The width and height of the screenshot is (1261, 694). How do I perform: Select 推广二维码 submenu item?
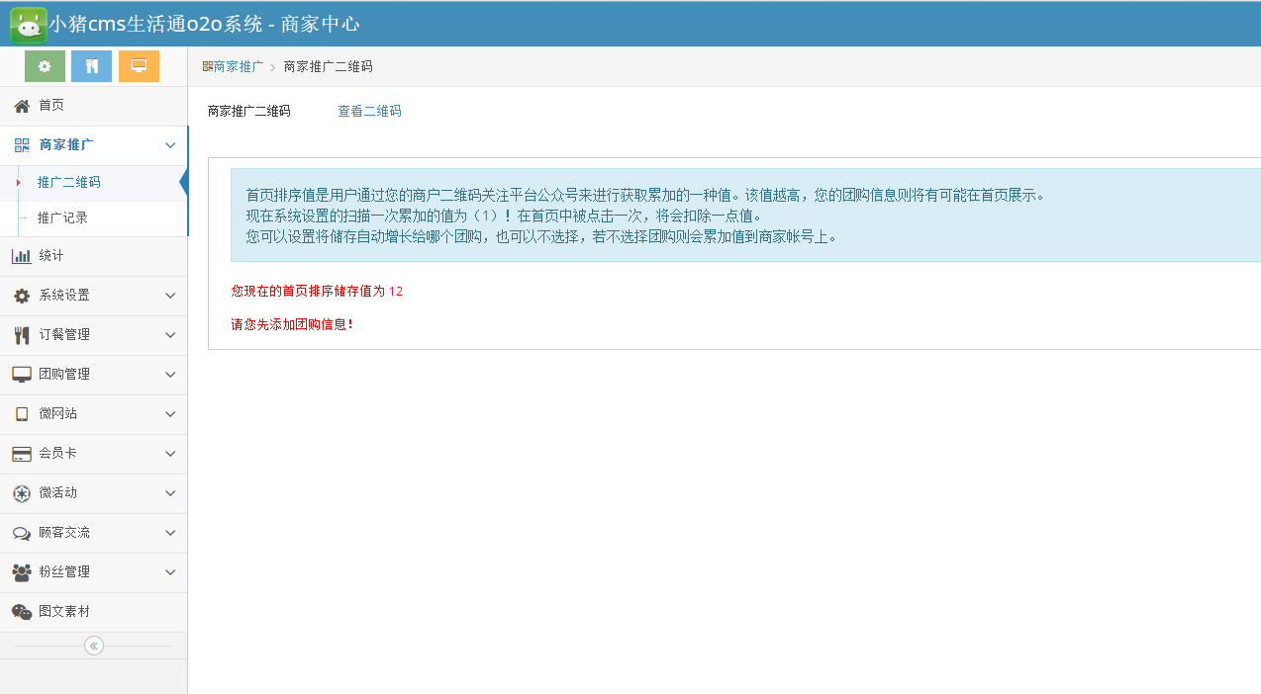pos(68,183)
